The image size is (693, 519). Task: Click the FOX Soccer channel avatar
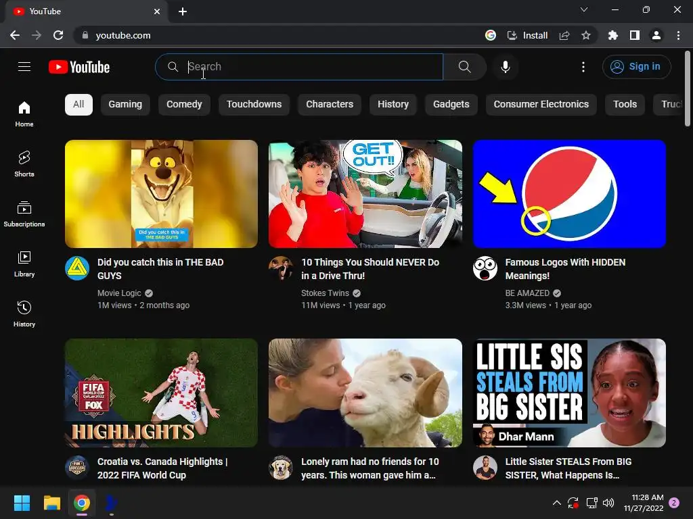(77, 468)
